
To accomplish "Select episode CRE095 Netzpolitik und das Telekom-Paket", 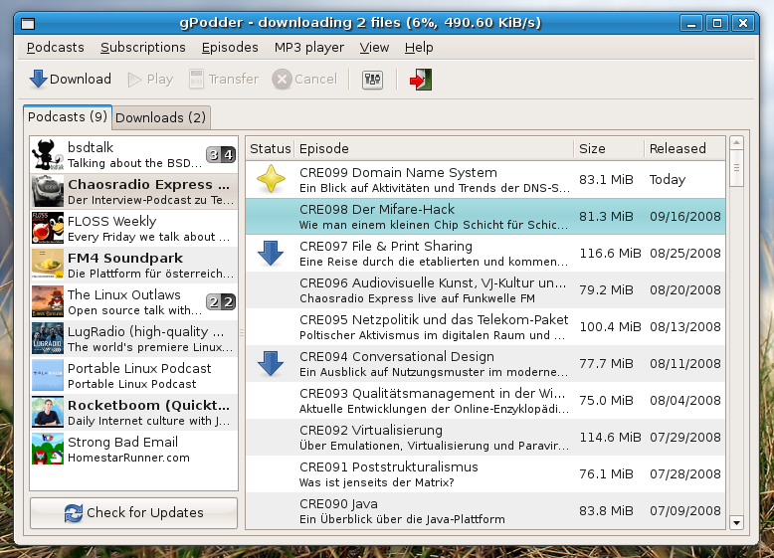I will click(485, 326).
